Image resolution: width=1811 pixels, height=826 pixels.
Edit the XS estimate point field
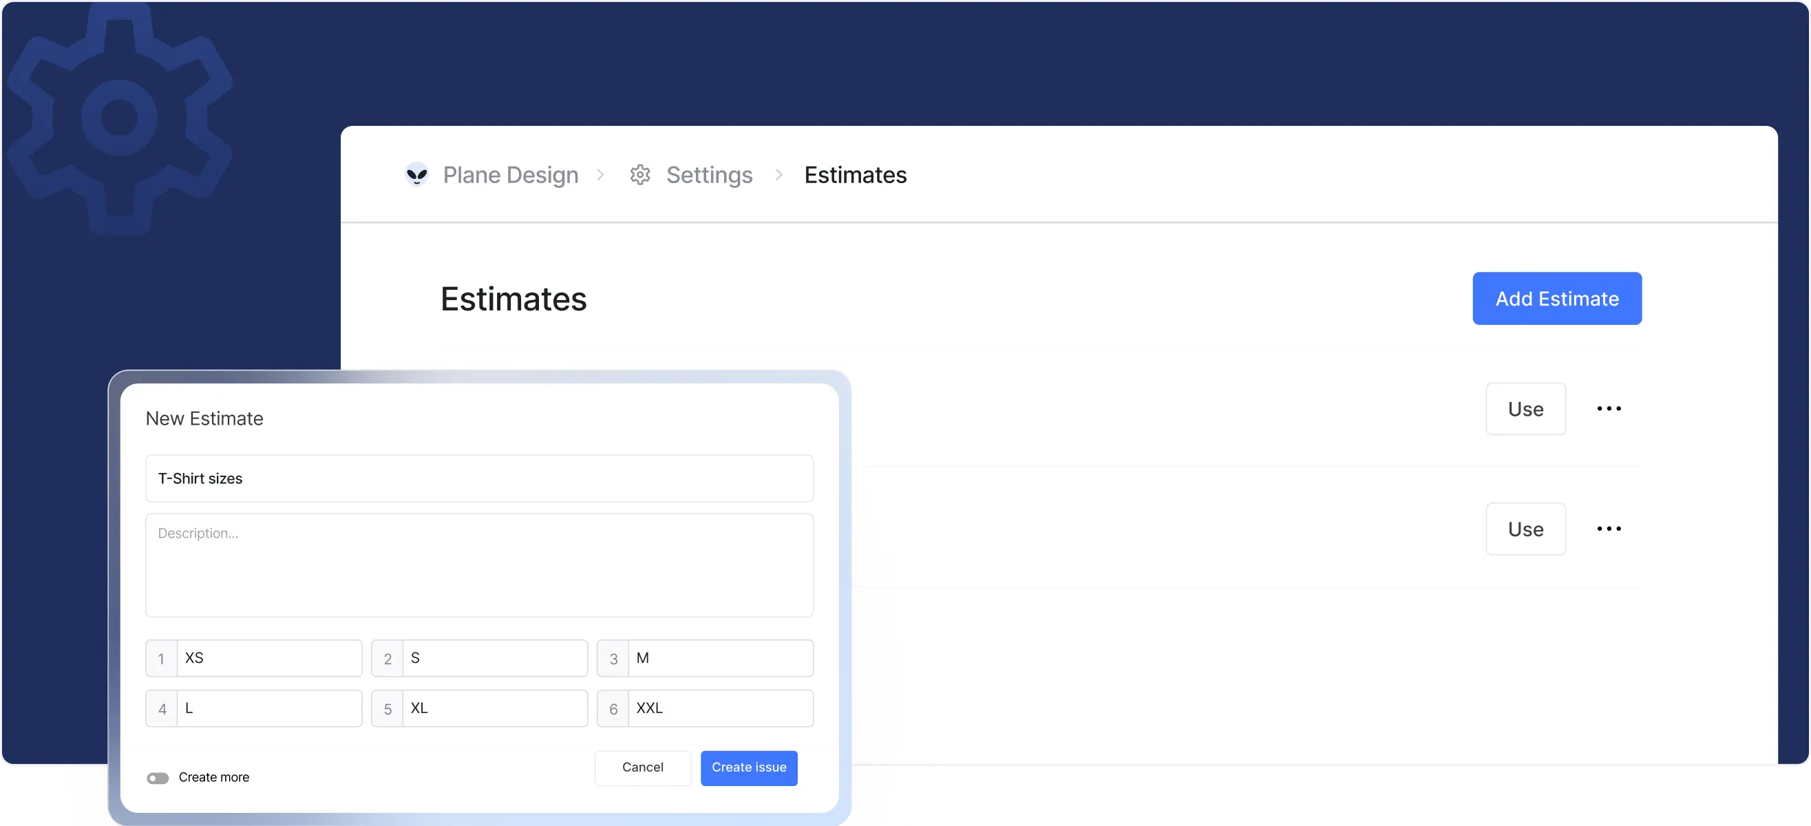tap(268, 658)
